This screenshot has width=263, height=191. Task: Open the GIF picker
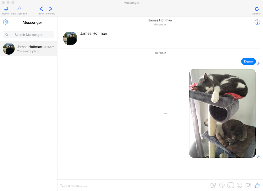click(x=231, y=185)
